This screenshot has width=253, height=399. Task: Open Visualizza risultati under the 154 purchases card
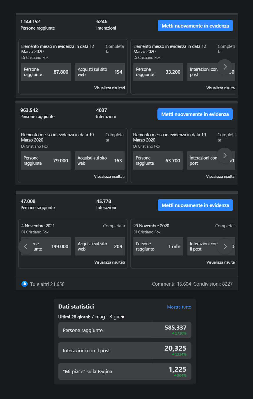pyautogui.click(x=110, y=88)
